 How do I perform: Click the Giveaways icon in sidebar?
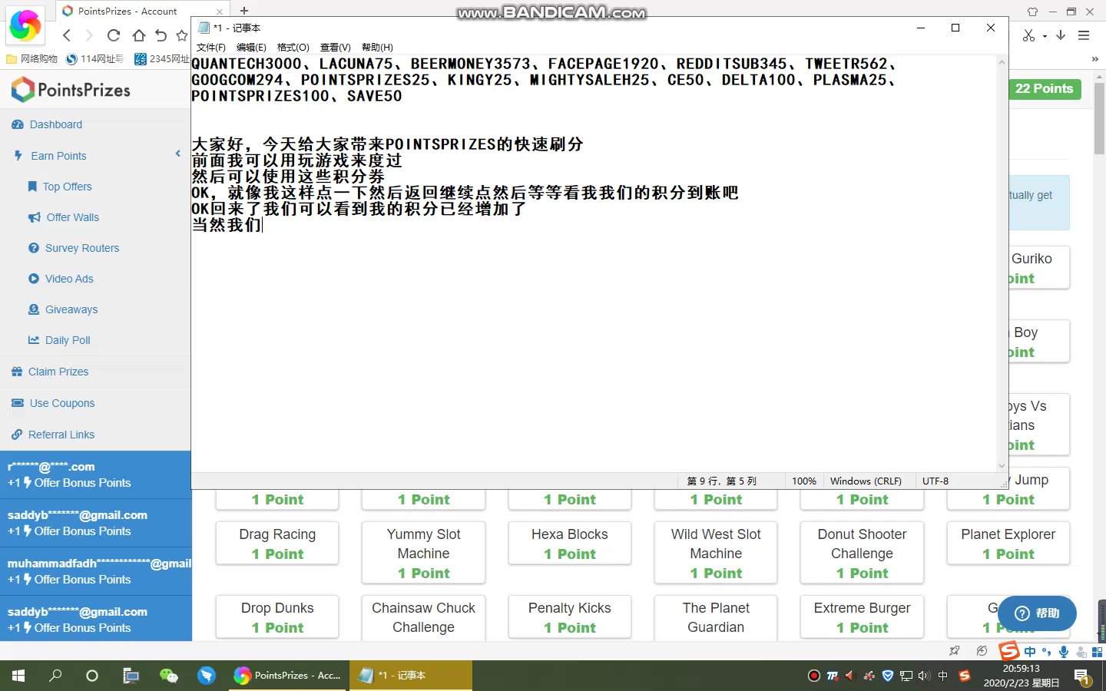(x=34, y=309)
